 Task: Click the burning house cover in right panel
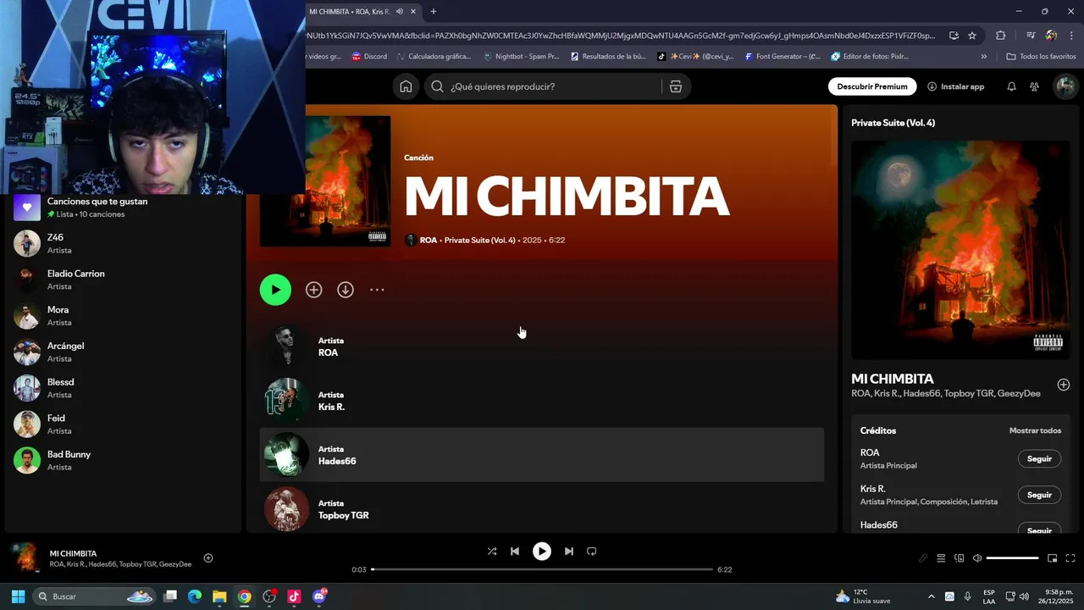[x=960, y=250]
